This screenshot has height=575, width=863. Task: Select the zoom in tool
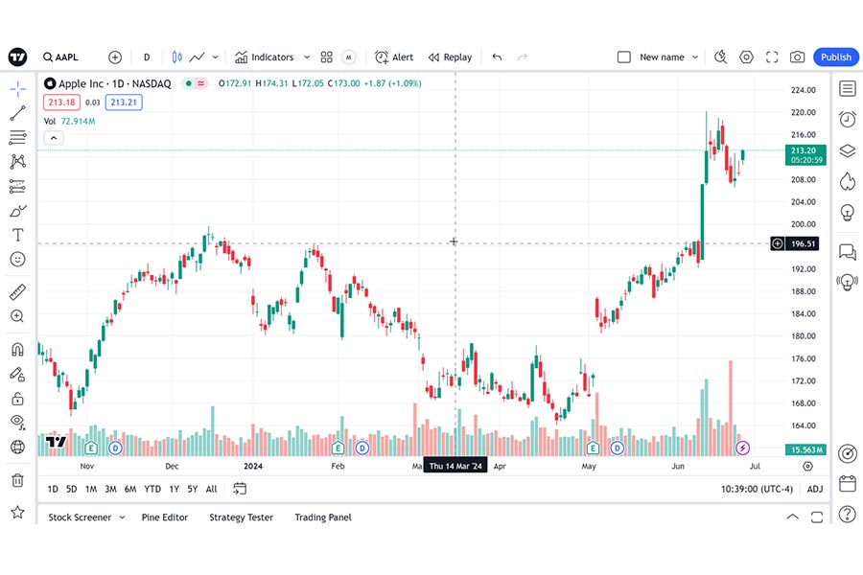point(17,316)
